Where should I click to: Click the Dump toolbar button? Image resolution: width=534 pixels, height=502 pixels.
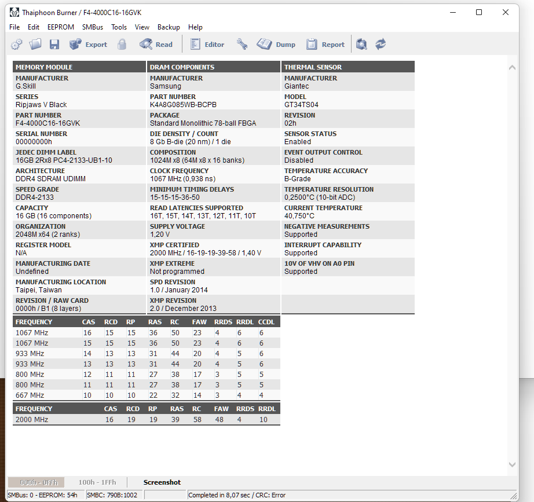pyautogui.click(x=276, y=44)
